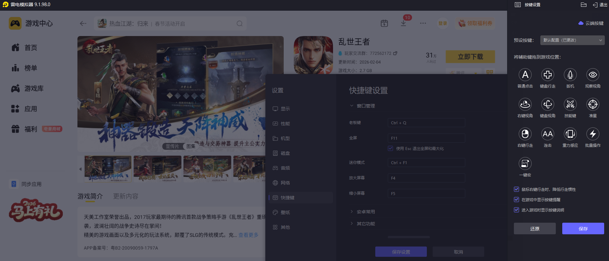
Task: Open 云端按键 cloud key mappings
Action: coord(591,23)
